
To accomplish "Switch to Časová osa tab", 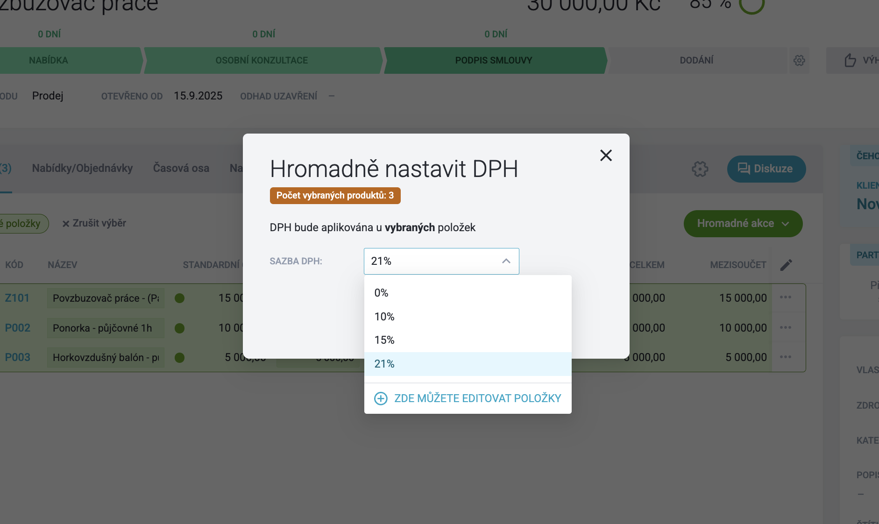I will (x=181, y=168).
